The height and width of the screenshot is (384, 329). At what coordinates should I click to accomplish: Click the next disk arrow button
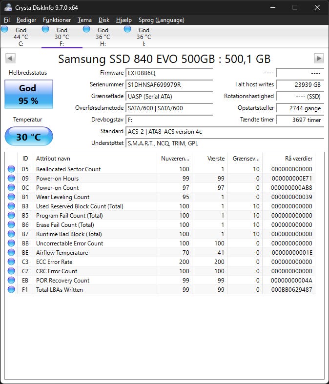pos(319,59)
